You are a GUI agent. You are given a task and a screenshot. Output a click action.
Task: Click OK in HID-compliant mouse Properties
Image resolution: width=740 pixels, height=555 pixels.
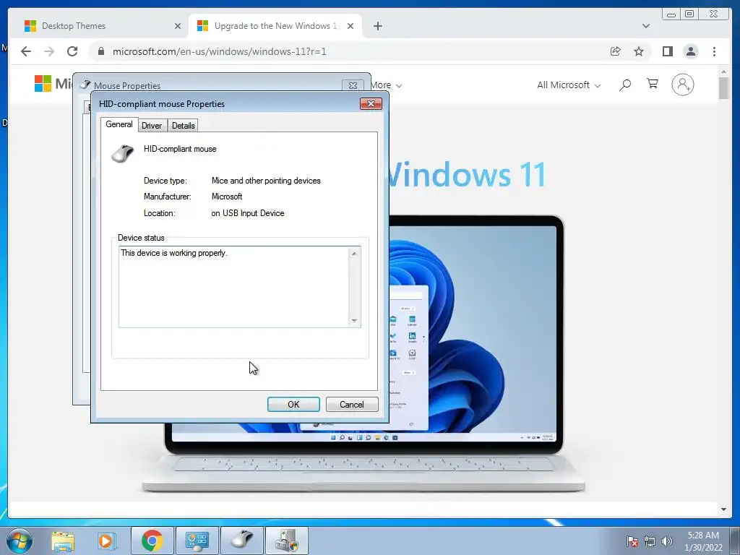pyautogui.click(x=293, y=405)
